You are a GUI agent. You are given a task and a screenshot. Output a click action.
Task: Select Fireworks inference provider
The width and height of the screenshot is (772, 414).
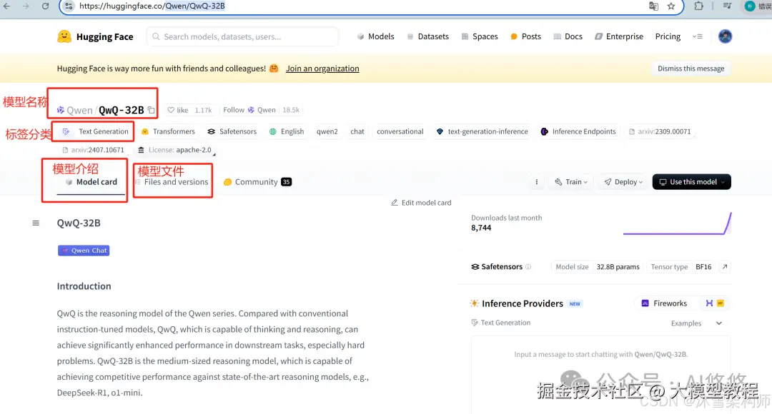[x=664, y=303]
